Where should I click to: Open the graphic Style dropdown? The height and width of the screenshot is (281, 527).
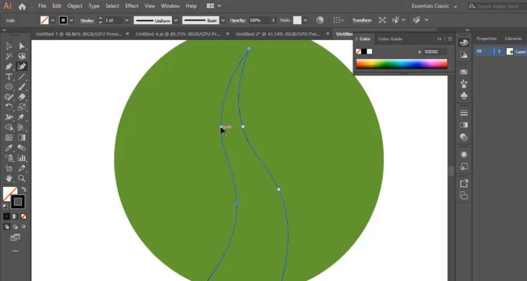(x=305, y=20)
